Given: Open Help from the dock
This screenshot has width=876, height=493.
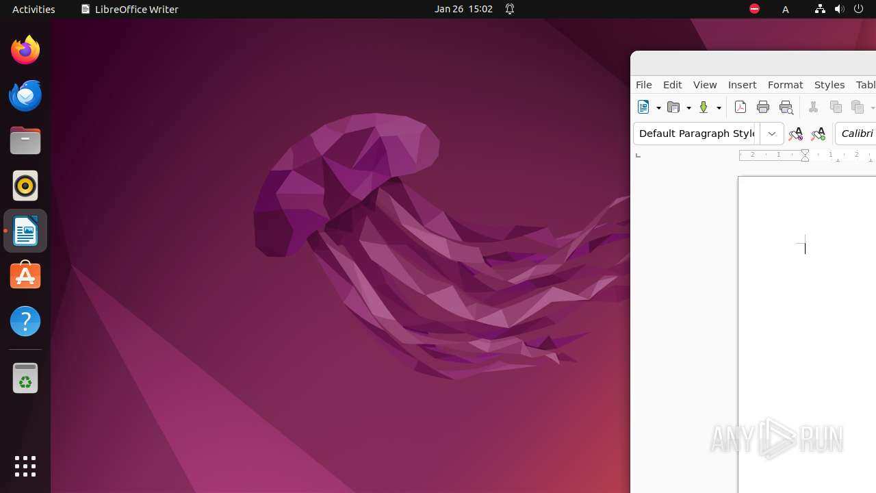Looking at the screenshot, I should click(25, 321).
